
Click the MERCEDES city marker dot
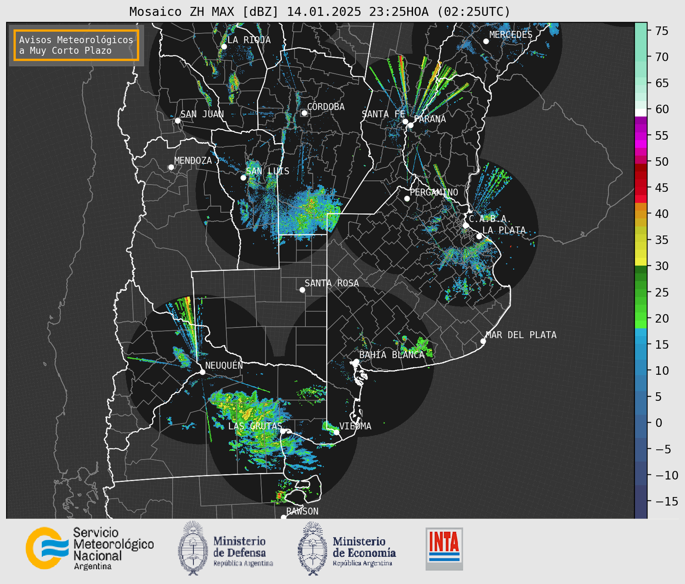[486, 41]
